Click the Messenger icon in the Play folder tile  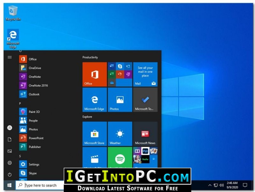154,159
